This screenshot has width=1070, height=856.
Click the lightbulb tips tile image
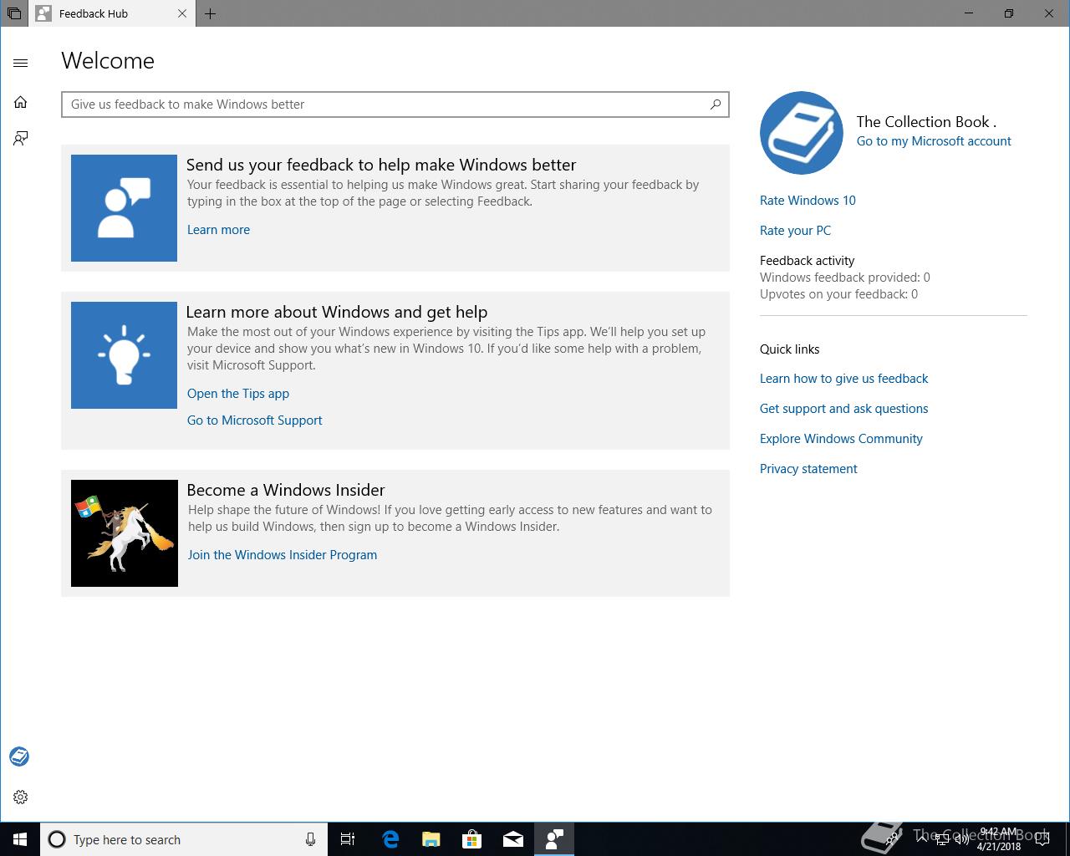coord(124,355)
